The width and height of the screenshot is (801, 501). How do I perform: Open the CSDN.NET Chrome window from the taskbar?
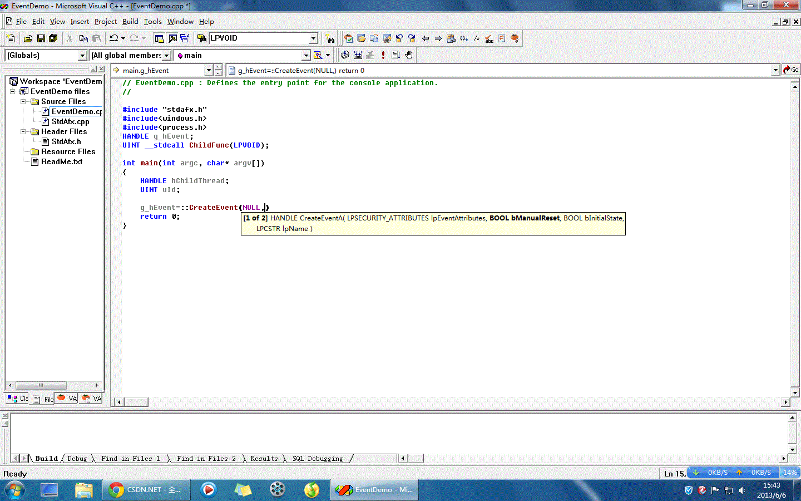click(146, 490)
